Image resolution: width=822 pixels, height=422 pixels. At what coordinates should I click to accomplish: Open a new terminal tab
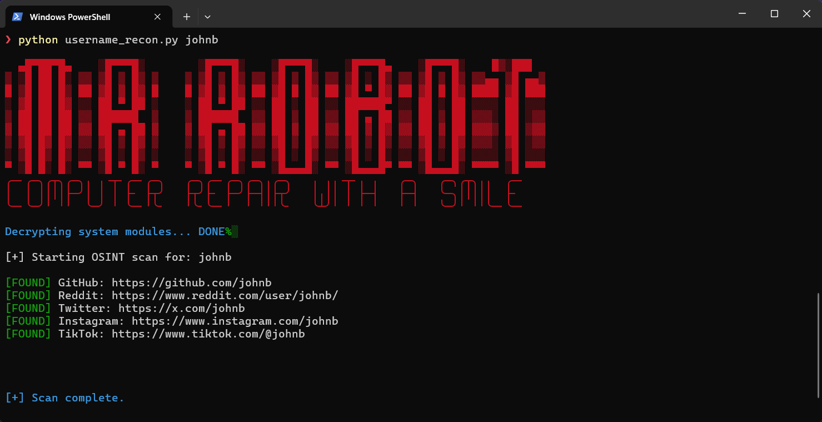(187, 17)
